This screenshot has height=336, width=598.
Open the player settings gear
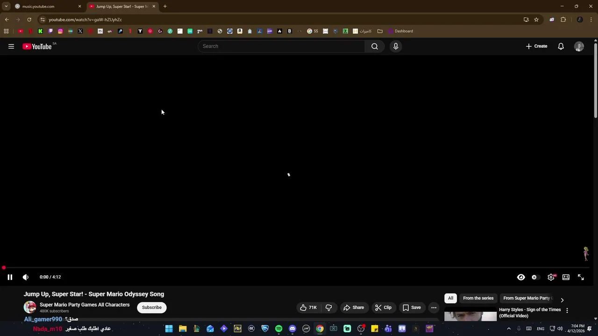(551, 277)
